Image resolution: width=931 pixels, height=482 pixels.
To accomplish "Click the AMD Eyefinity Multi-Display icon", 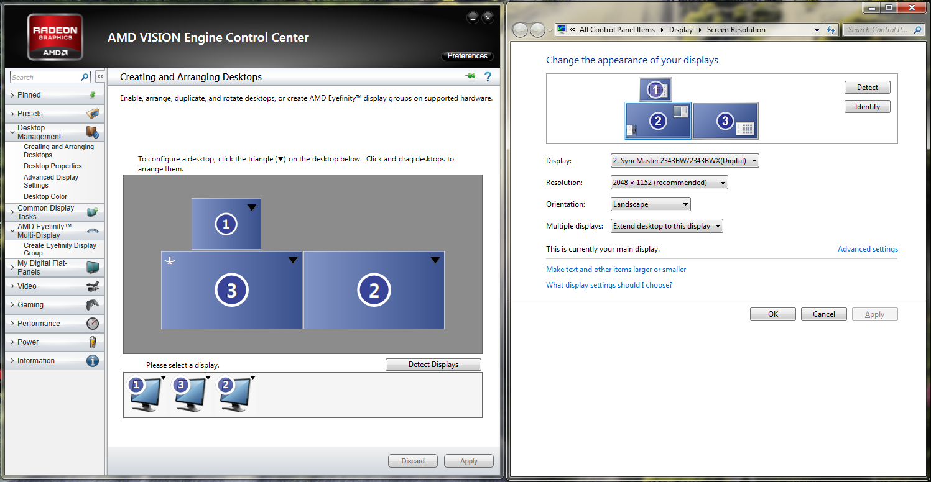I will pos(93,231).
